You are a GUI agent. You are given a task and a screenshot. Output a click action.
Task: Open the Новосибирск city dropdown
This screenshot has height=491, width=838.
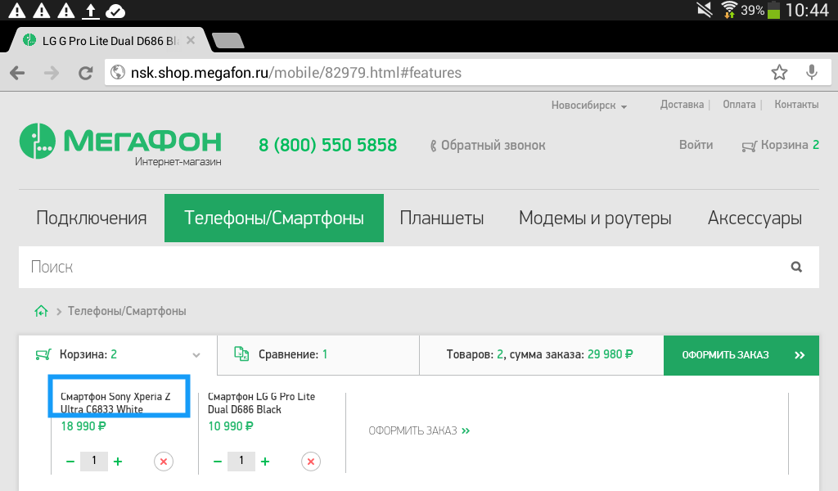coord(588,106)
